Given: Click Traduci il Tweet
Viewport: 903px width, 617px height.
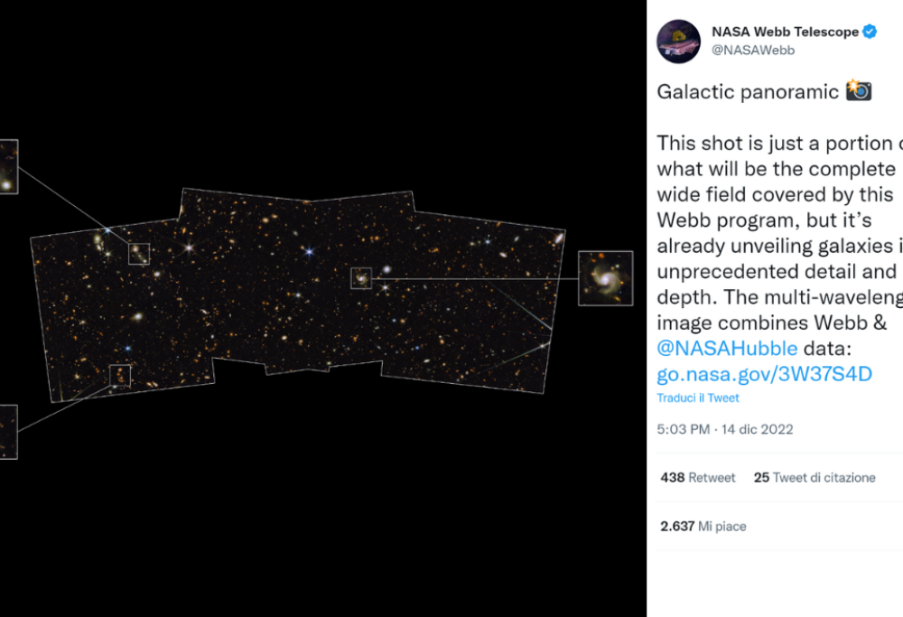Looking at the screenshot, I should pos(697,398).
